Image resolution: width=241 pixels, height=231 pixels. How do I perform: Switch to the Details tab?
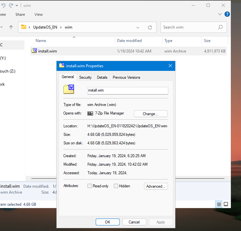102,77
